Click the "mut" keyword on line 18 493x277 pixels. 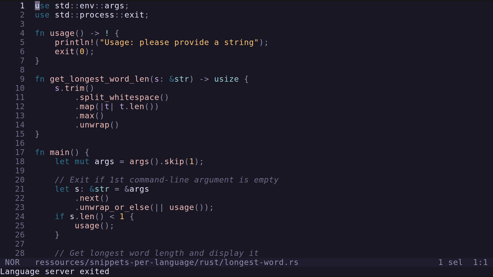82,162
